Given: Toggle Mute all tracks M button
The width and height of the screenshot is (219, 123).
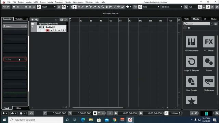Looking at the screenshot, I should coord(14,7).
